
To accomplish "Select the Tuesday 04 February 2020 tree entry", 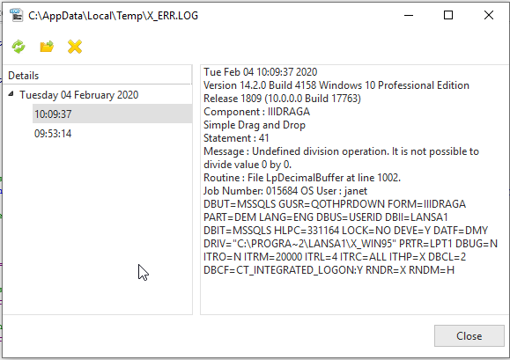I will [79, 95].
